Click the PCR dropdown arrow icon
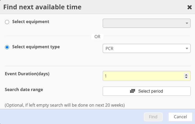Image resolution: width=195 pixels, height=124 pixels. click(x=187, y=49)
